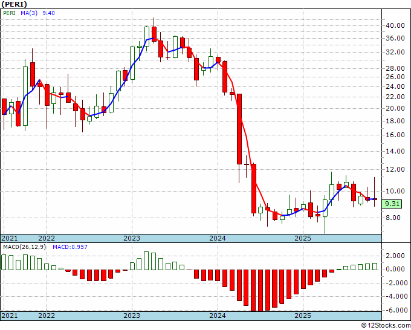This screenshot has height=330, width=411.
Task: Click the (PERI) chart title
Action: pos(14,4)
